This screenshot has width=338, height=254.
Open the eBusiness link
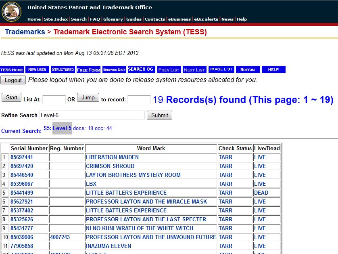tap(179, 19)
